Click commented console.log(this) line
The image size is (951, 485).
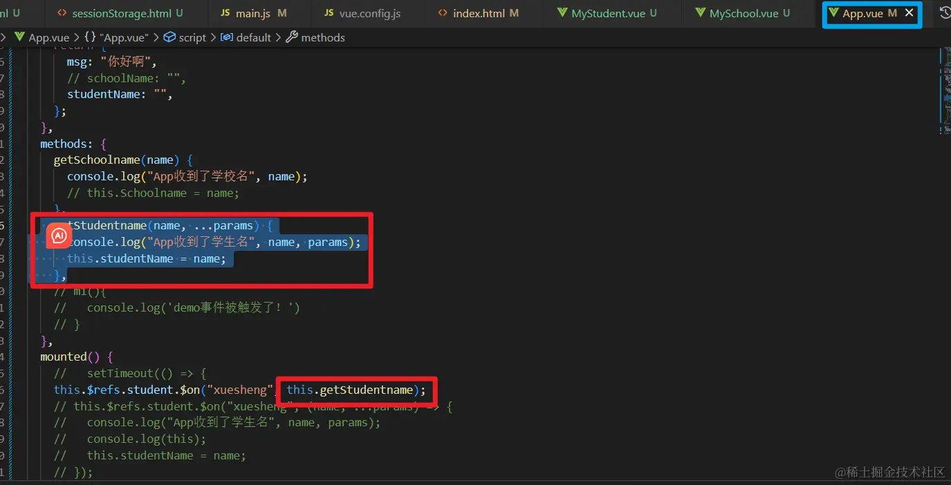pos(130,439)
